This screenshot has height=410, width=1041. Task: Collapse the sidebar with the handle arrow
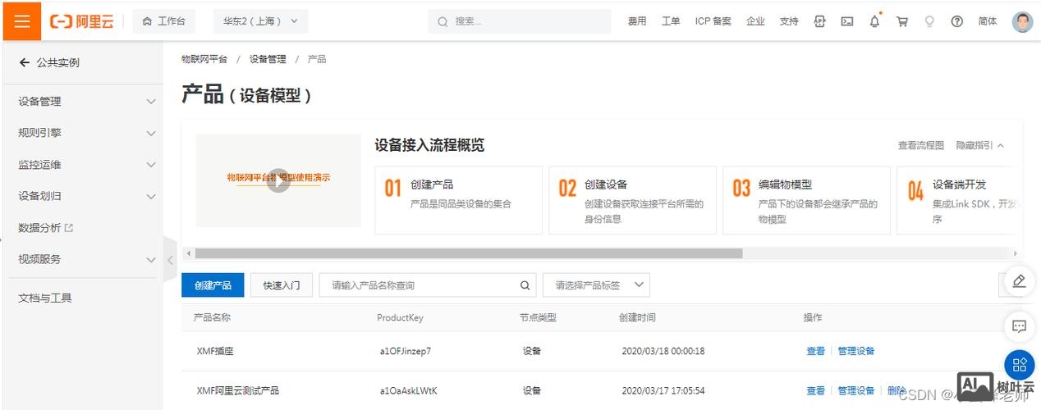170,261
